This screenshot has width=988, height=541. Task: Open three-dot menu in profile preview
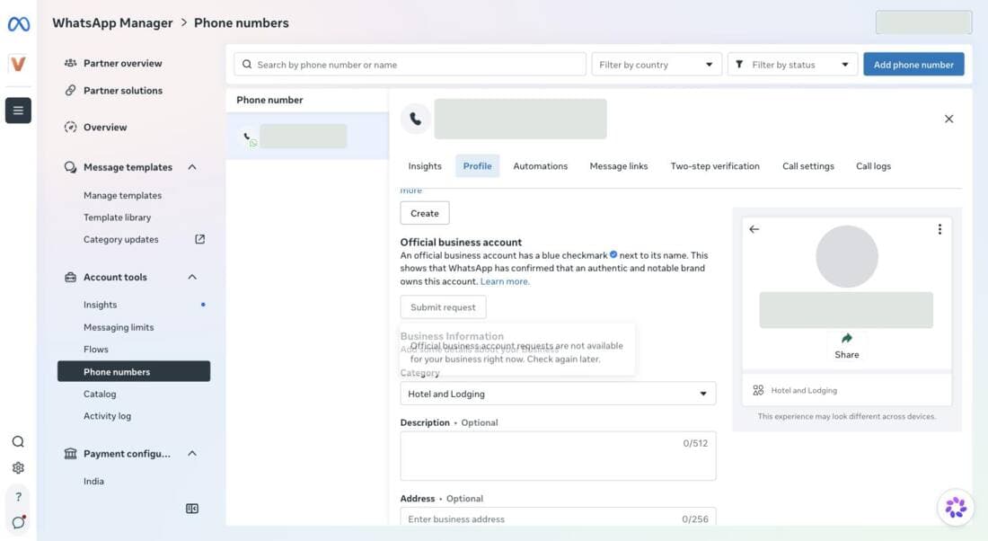[x=939, y=229]
